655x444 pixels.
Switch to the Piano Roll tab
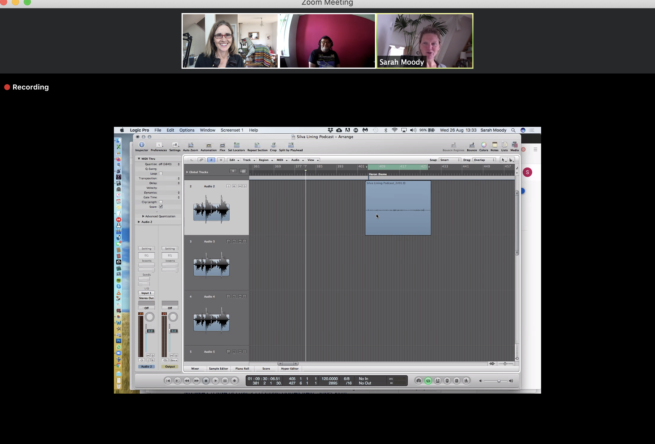coord(242,369)
